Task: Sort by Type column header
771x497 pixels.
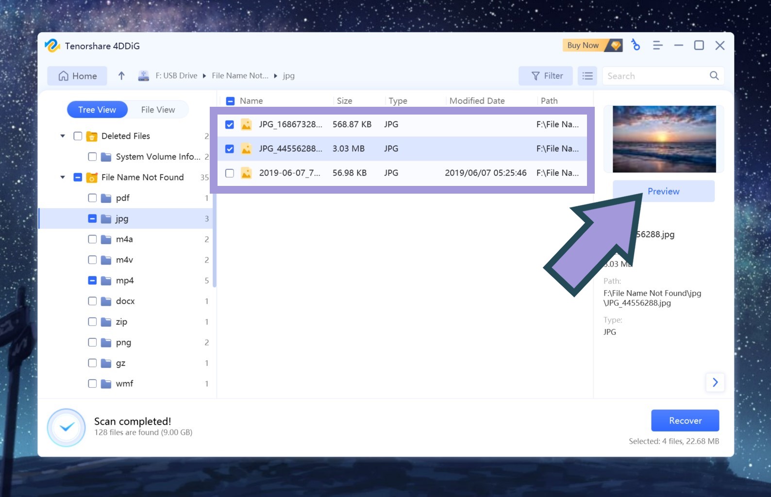Action: 398,101
